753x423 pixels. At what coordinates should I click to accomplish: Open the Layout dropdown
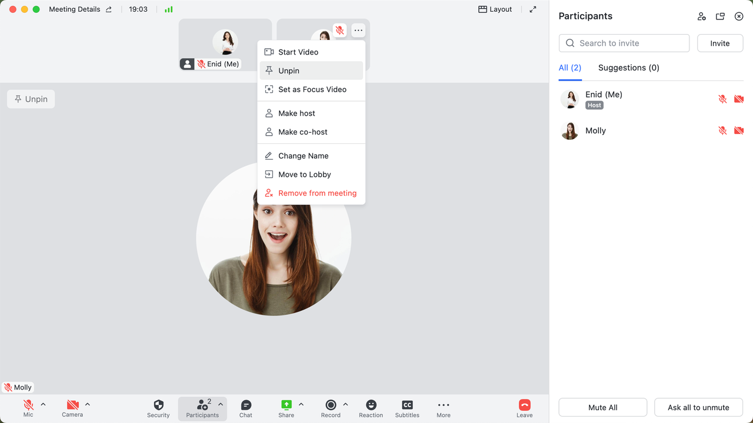(x=495, y=9)
